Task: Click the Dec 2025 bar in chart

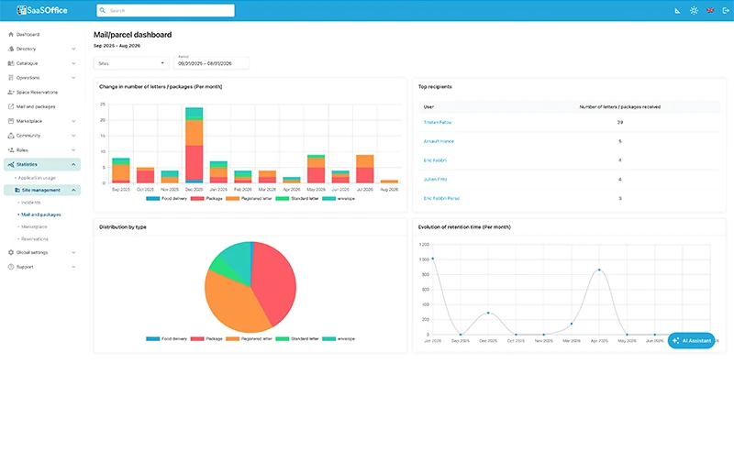Action: pos(194,145)
